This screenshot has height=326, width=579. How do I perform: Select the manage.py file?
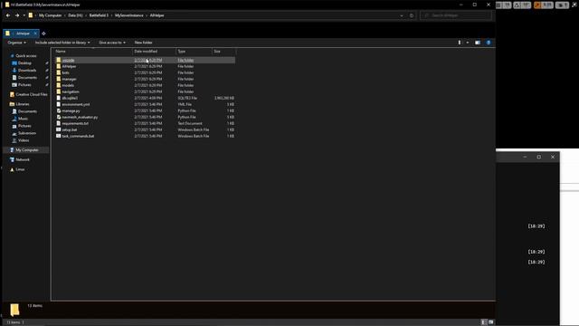coord(71,110)
